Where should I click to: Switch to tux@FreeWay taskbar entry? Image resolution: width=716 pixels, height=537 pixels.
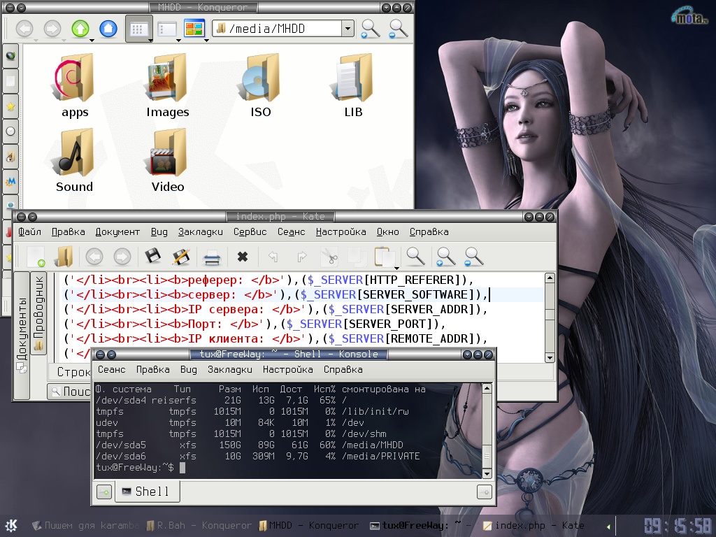pyautogui.click(x=421, y=526)
